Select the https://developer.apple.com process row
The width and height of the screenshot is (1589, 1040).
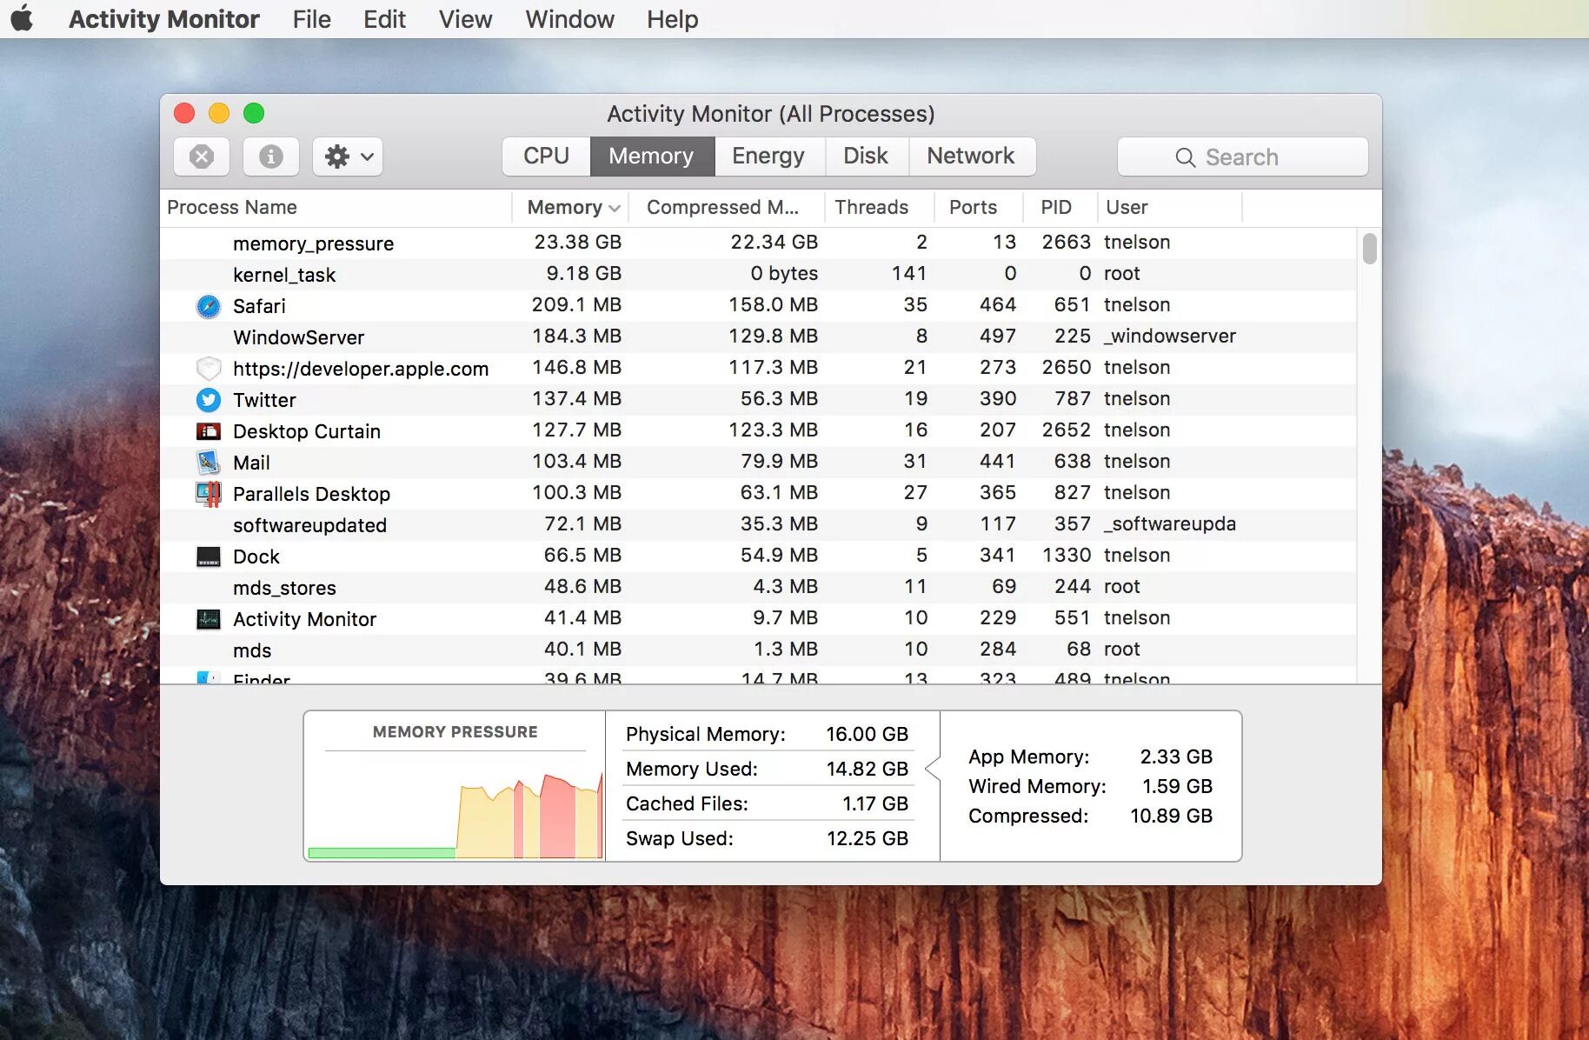758,368
